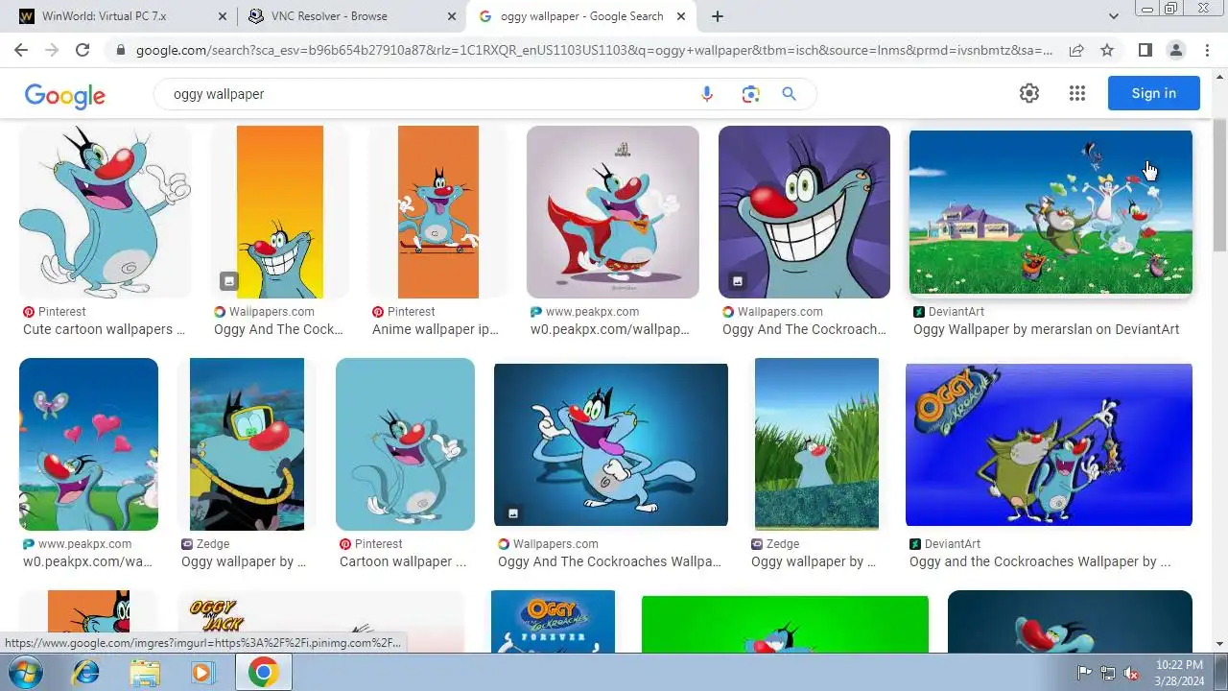Image resolution: width=1228 pixels, height=691 pixels.
Task: Open Cartoon wallpaper Pinterest link
Action: [x=403, y=561]
